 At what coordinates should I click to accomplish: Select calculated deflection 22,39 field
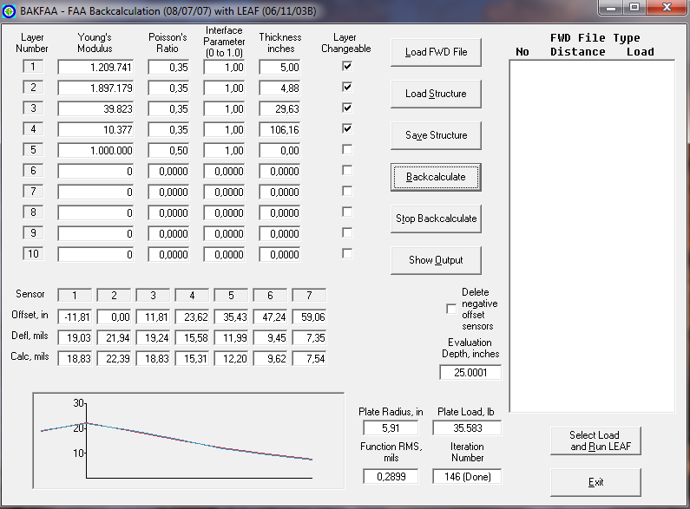coord(114,359)
